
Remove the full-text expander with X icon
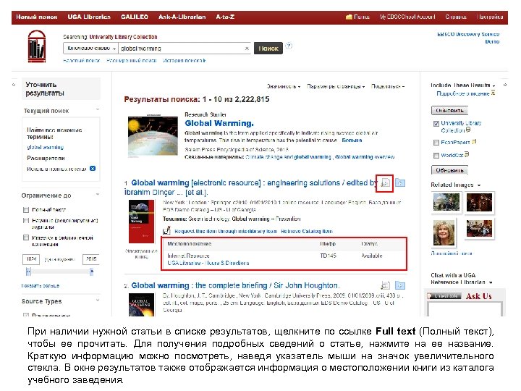point(93,169)
